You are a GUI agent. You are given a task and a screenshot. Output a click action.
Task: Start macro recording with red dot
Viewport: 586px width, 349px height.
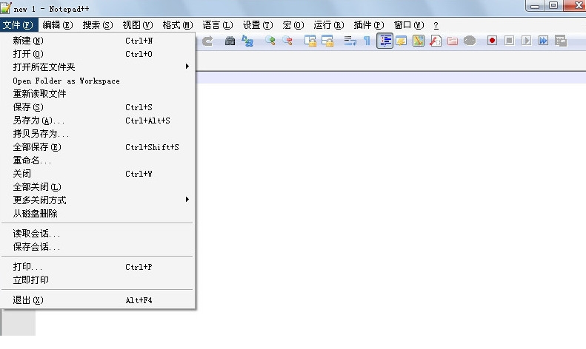point(492,41)
